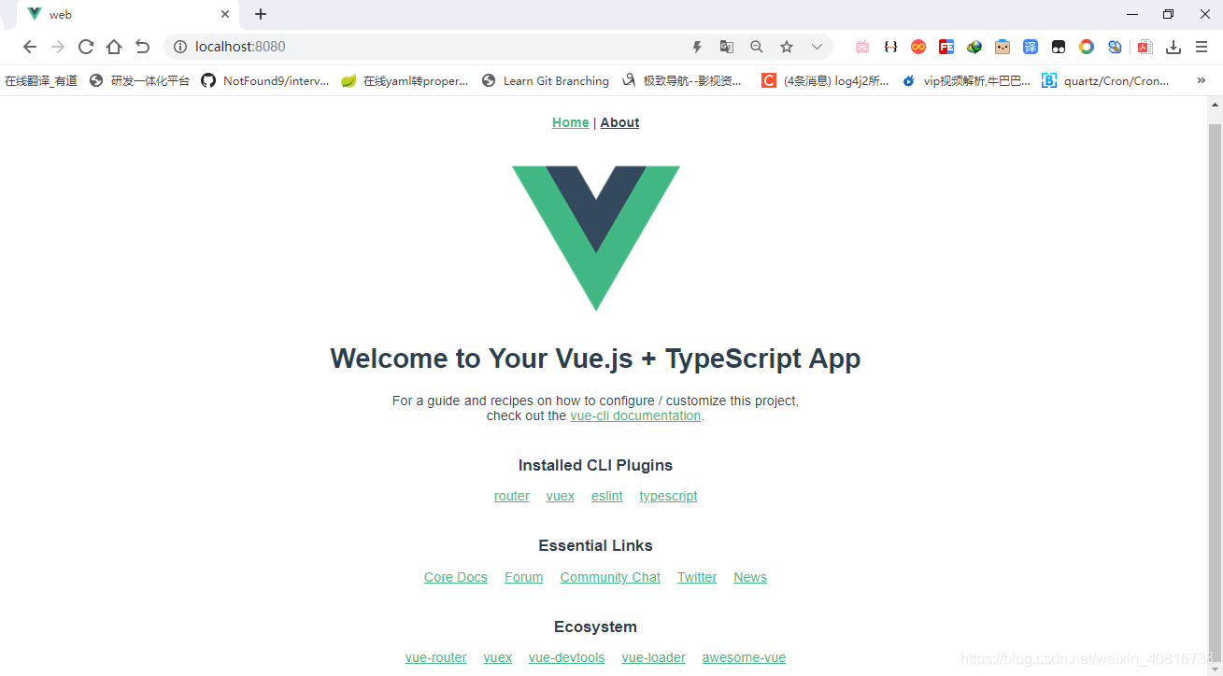Click the undo closed tab arrow icon
This screenshot has height=676, width=1223.
(142, 47)
